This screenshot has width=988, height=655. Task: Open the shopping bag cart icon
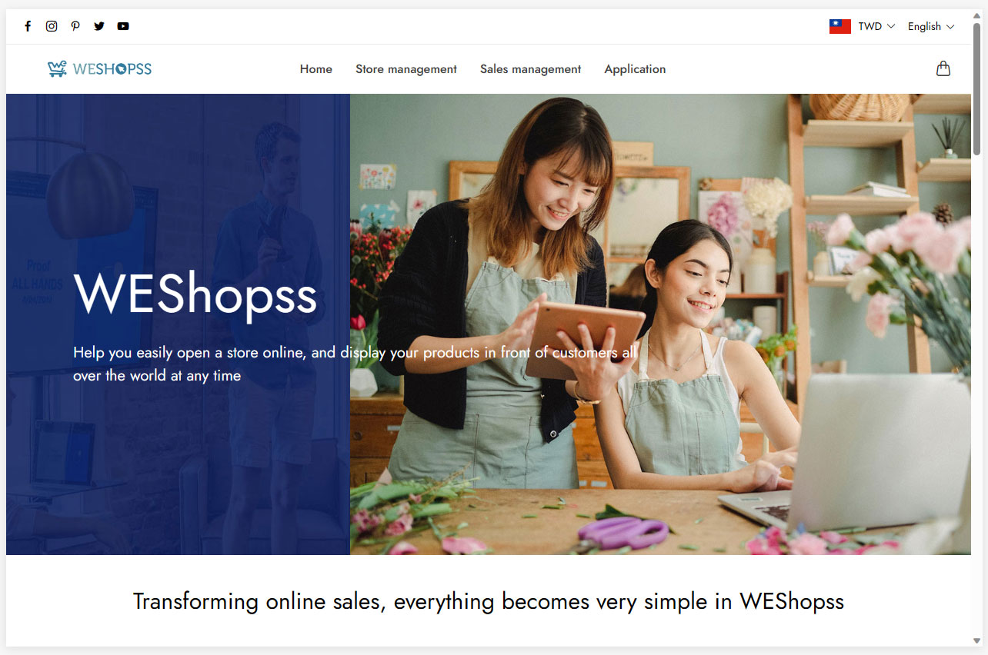click(943, 68)
